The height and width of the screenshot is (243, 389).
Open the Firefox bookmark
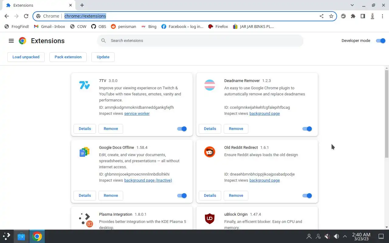tap(218, 26)
